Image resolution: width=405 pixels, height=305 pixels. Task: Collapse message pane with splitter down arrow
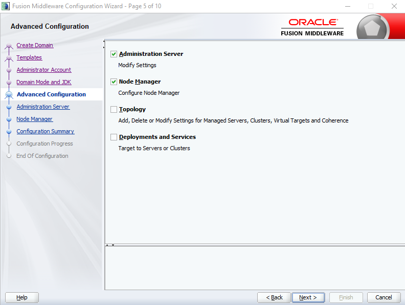[113, 245]
